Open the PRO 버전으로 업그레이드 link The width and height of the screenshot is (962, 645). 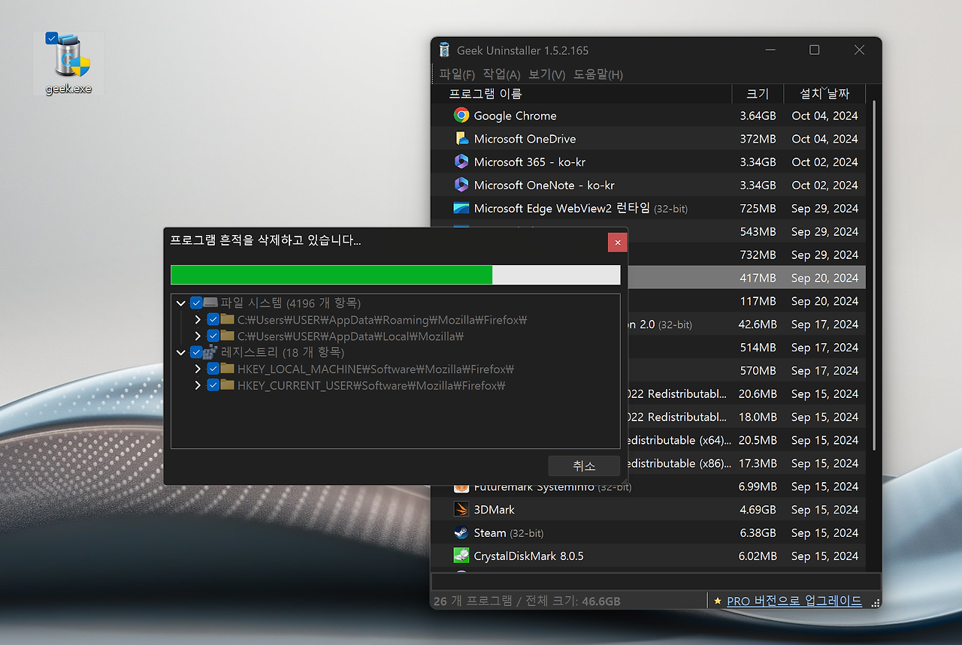(x=794, y=601)
